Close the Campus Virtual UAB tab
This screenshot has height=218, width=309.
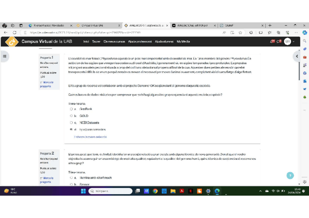[119, 25]
